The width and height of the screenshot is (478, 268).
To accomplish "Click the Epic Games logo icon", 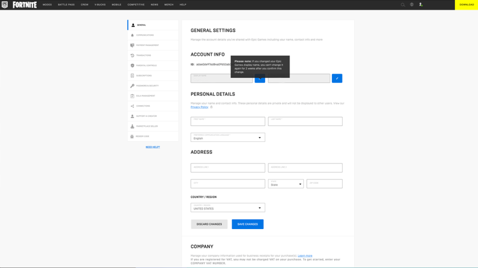I will pos(4,4).
